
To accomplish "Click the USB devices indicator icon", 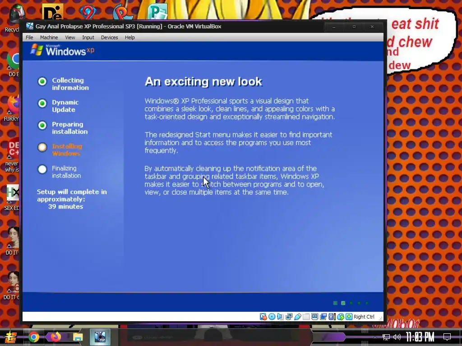I will click(298, 317).
